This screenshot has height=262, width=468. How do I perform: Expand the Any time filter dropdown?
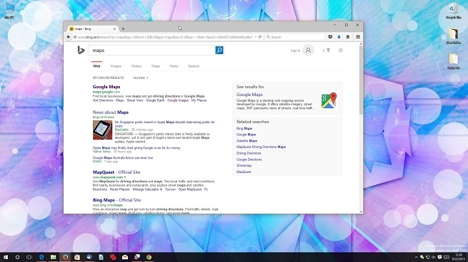tap(141, 78)
